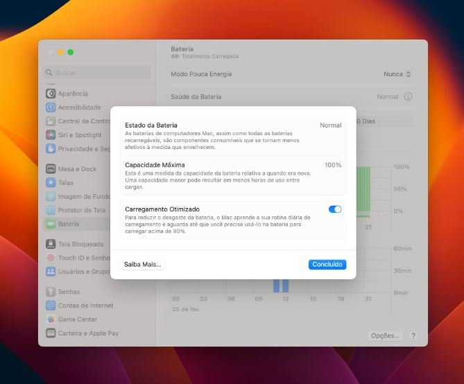Click Tela Bloqueada text in sidebar
The image size is (464, 384).
point(80,245)
